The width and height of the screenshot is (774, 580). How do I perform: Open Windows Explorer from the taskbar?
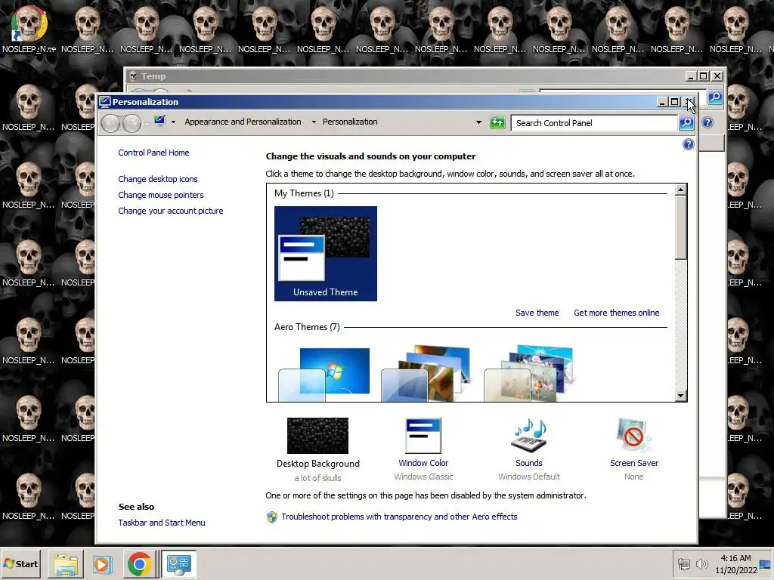[66, 564]
